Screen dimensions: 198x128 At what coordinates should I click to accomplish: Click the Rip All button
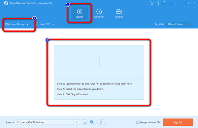pyautogui.click(x=178, y=122)
